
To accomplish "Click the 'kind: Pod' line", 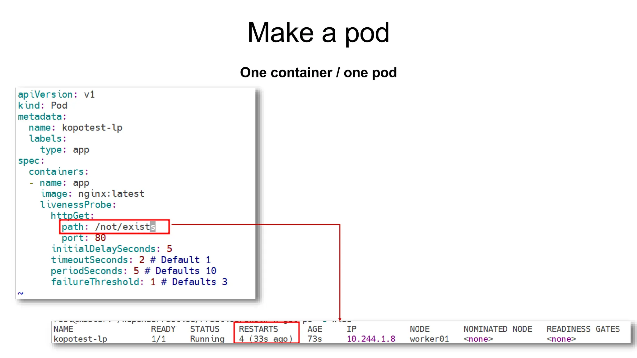I will click(x=43, y=106).
